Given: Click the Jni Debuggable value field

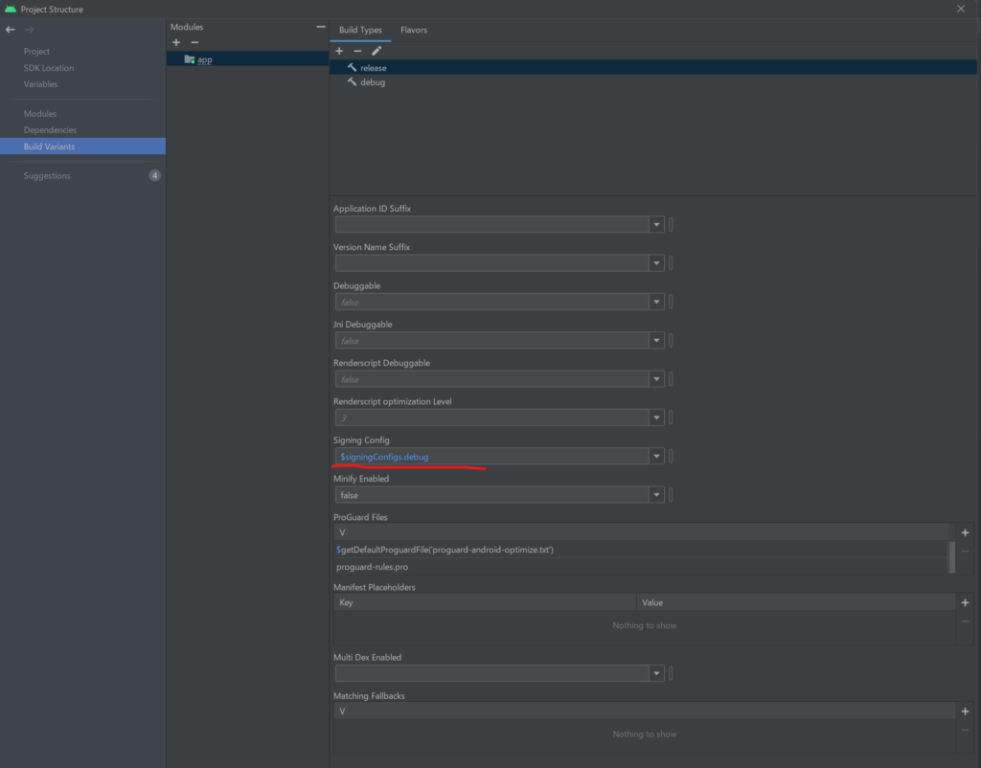Looking at the screenshot, I should pyautogui.click(x=492, y=341).
